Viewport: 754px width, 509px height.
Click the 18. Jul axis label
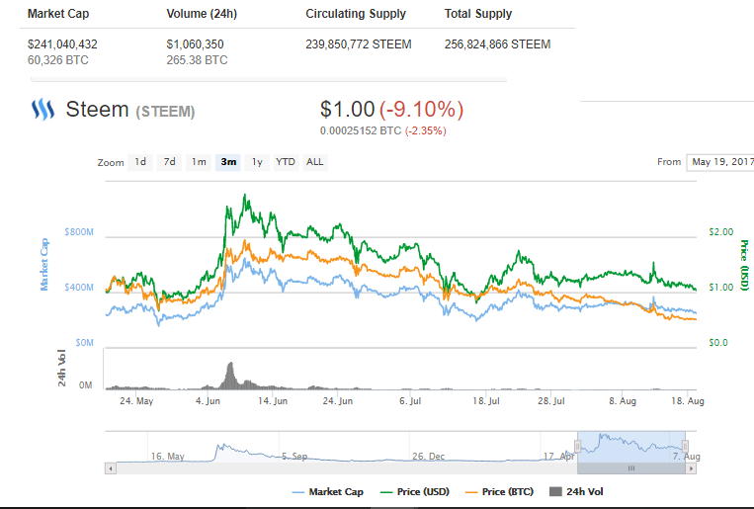(x=485, y=400)
